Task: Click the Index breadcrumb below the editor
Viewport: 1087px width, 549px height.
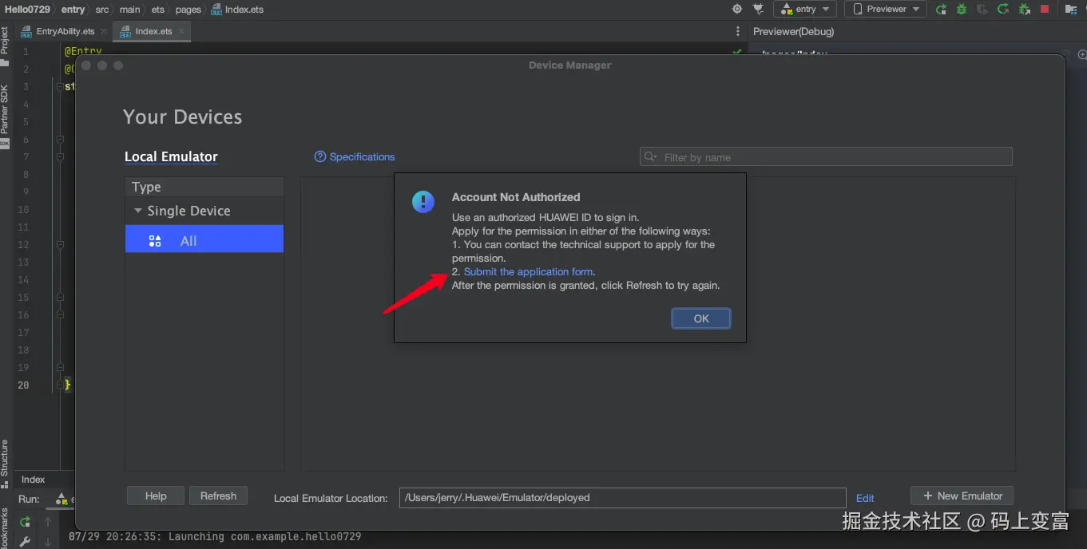Action: pyautogui.click(x=33, y=480)
